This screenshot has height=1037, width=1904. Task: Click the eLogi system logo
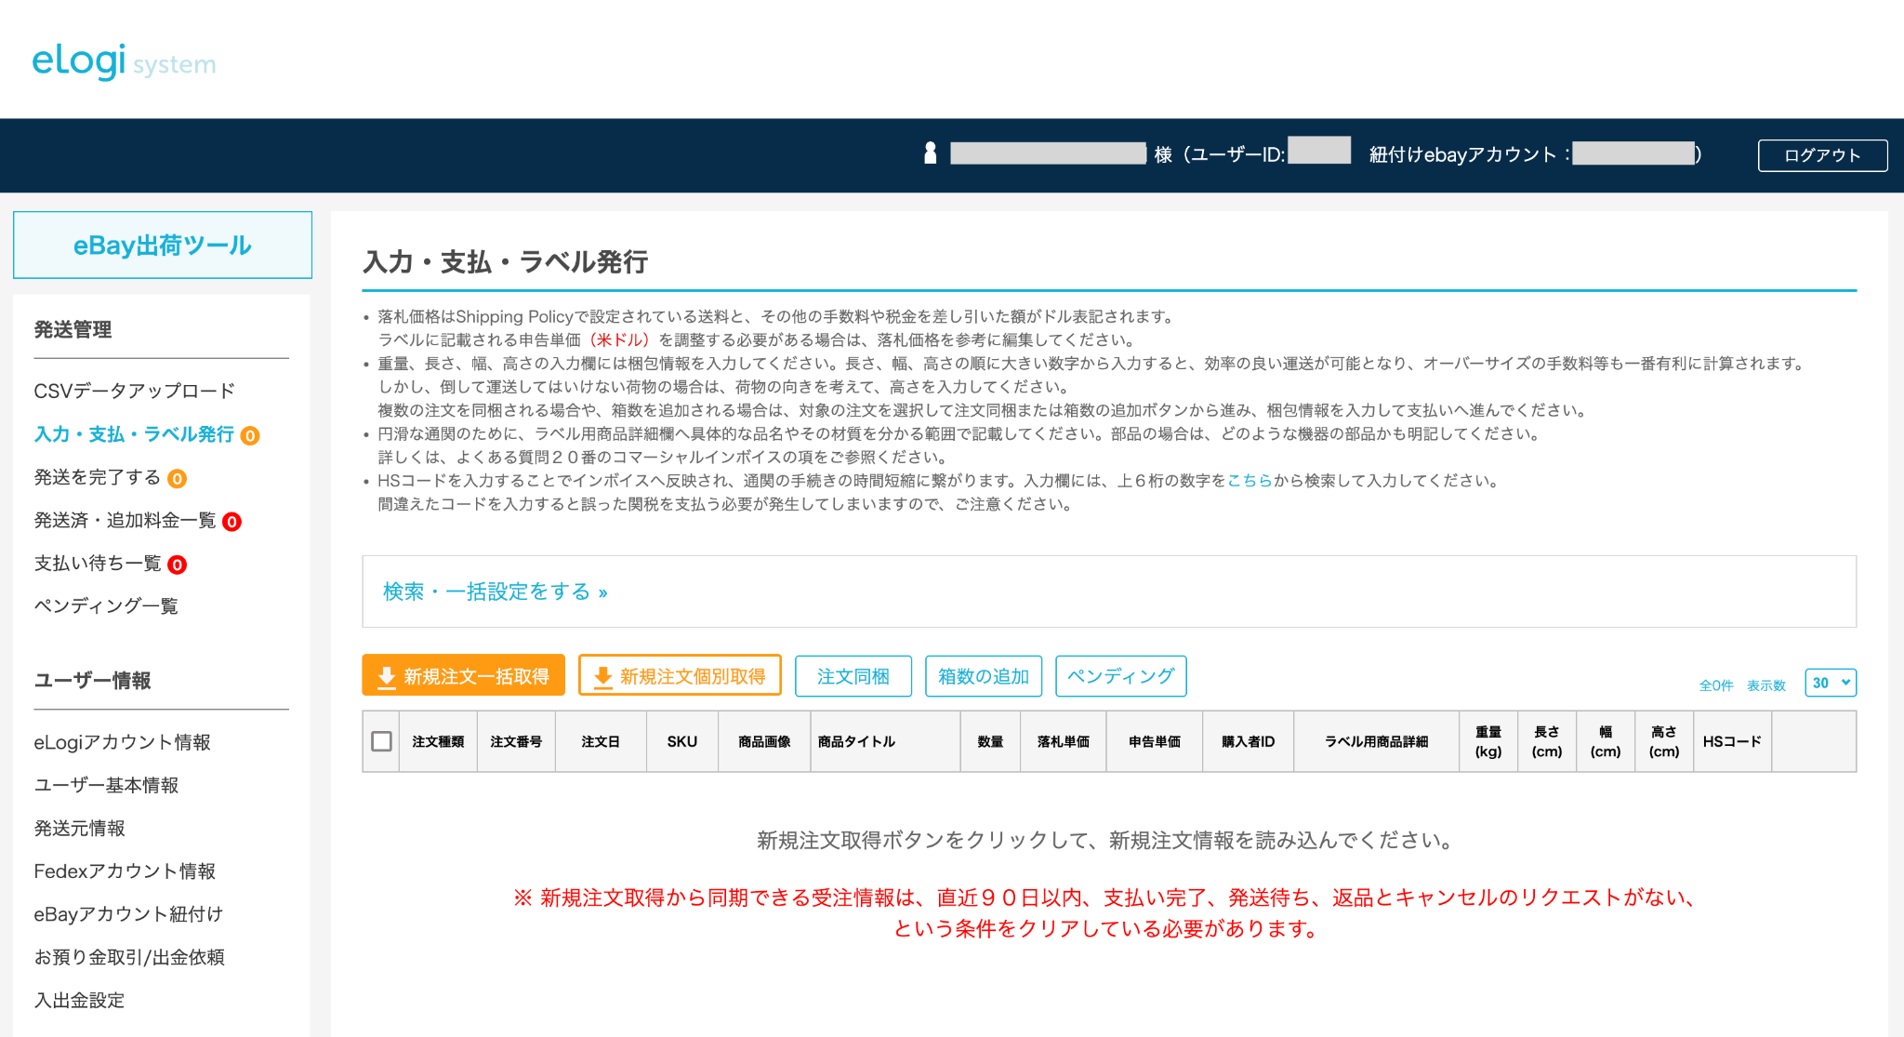point(124,61)
